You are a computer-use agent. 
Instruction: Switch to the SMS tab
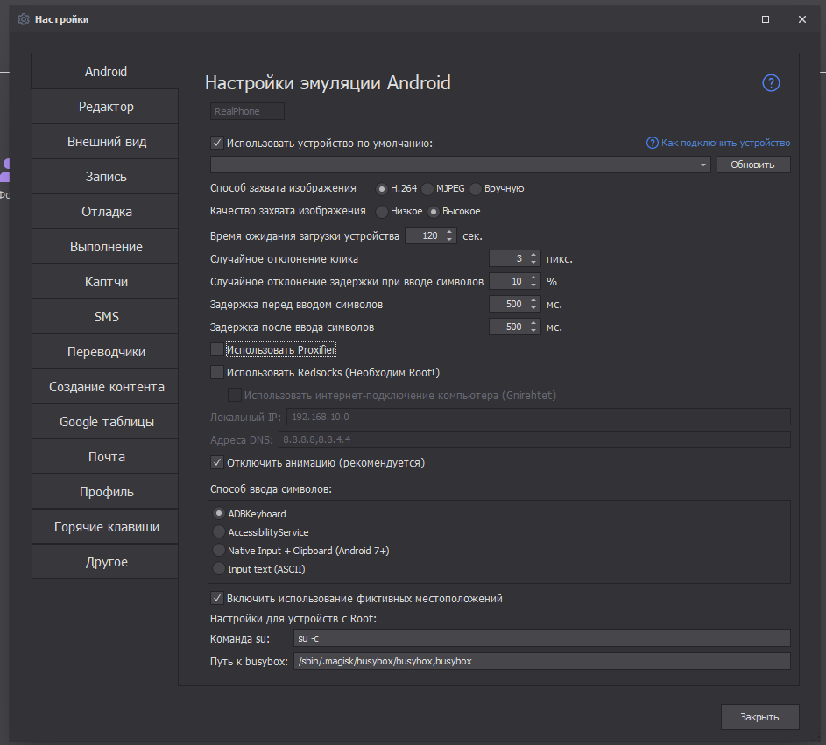(106, 316)
